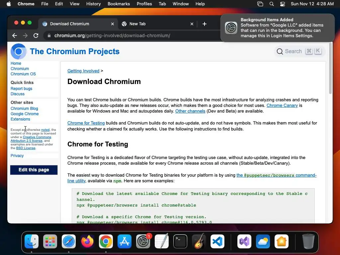
Task: Open Report bugs quick link
Action: 21,88
